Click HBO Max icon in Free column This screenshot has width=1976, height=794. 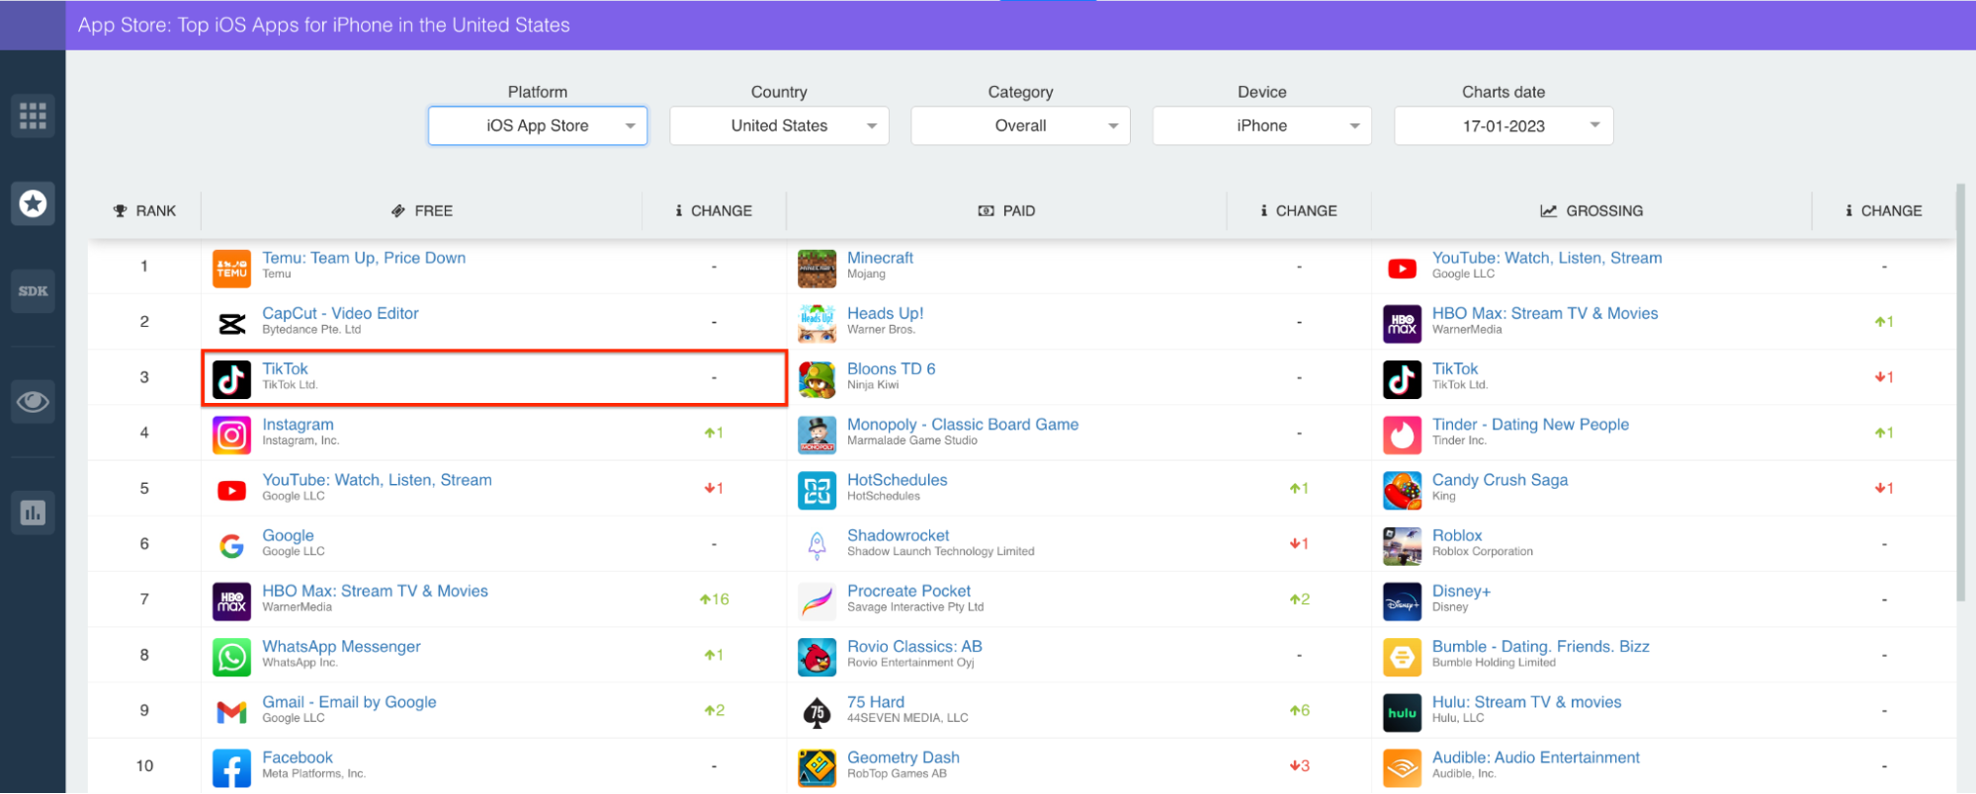tap(231, 601)
